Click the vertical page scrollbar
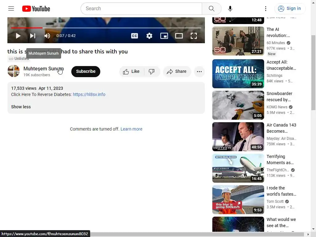316x237 pixels. (313, 73)
